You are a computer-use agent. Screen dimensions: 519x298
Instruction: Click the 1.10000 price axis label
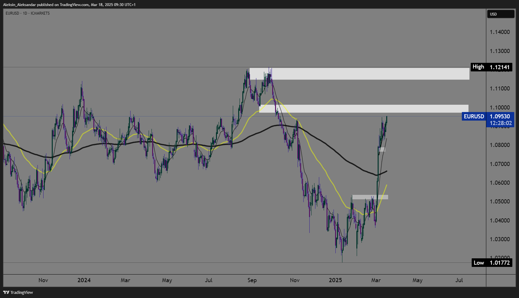click(500, 108)
